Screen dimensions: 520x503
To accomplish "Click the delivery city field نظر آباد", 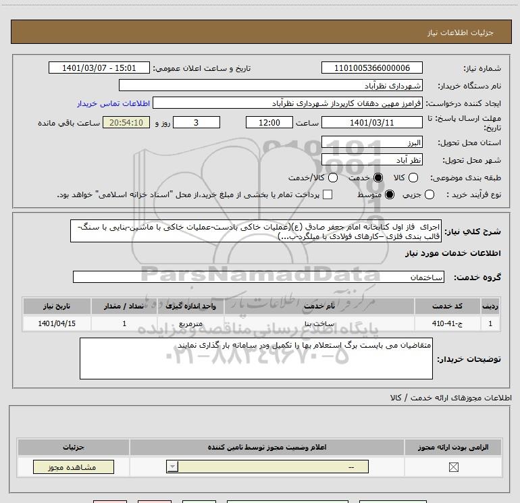I will 371,160.
